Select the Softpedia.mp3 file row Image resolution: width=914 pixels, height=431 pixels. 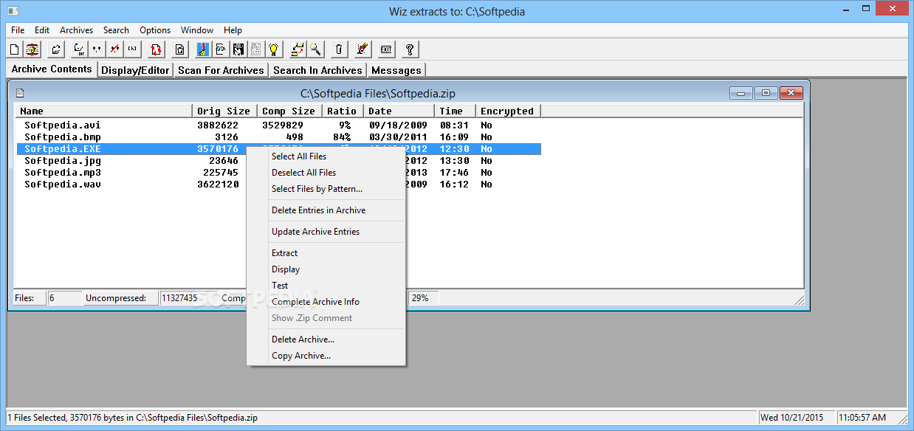[278, 173]
